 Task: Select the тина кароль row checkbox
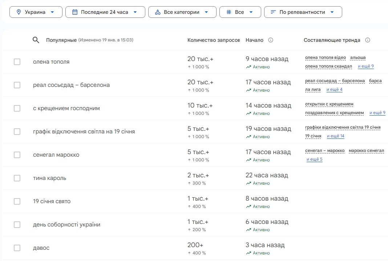[17, 178]
